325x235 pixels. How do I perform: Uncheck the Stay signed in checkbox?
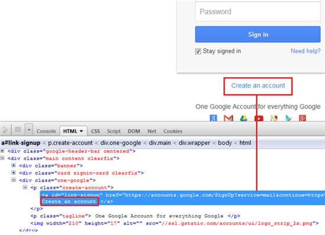tap(198, 51)
